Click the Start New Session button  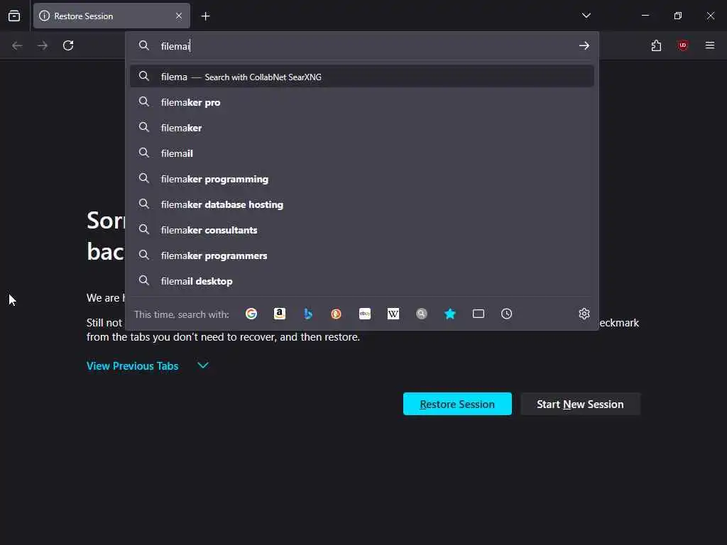click(x=580, y=404)
